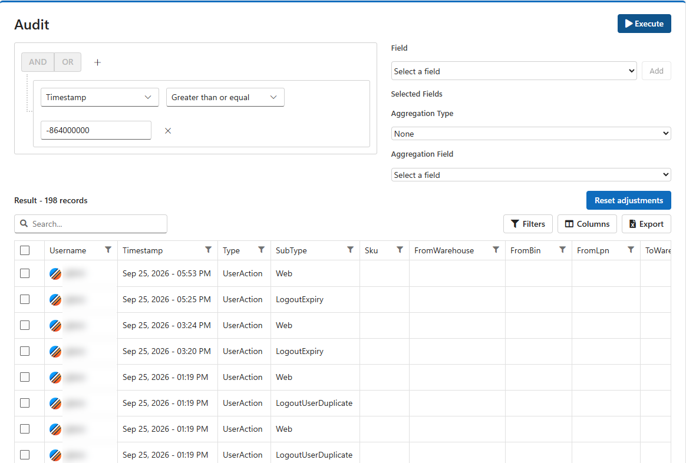The width and height of the screenshot is (686, 463).
Task: Open filter for Timestamp column
Action: pyautogui.click(x=208, y=250)
